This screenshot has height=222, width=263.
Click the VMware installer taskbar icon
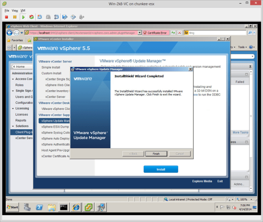[x=88, y=207]
